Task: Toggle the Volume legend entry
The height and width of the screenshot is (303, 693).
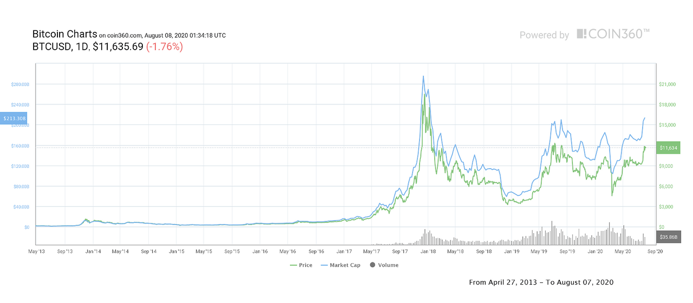Action: point(383,265)
